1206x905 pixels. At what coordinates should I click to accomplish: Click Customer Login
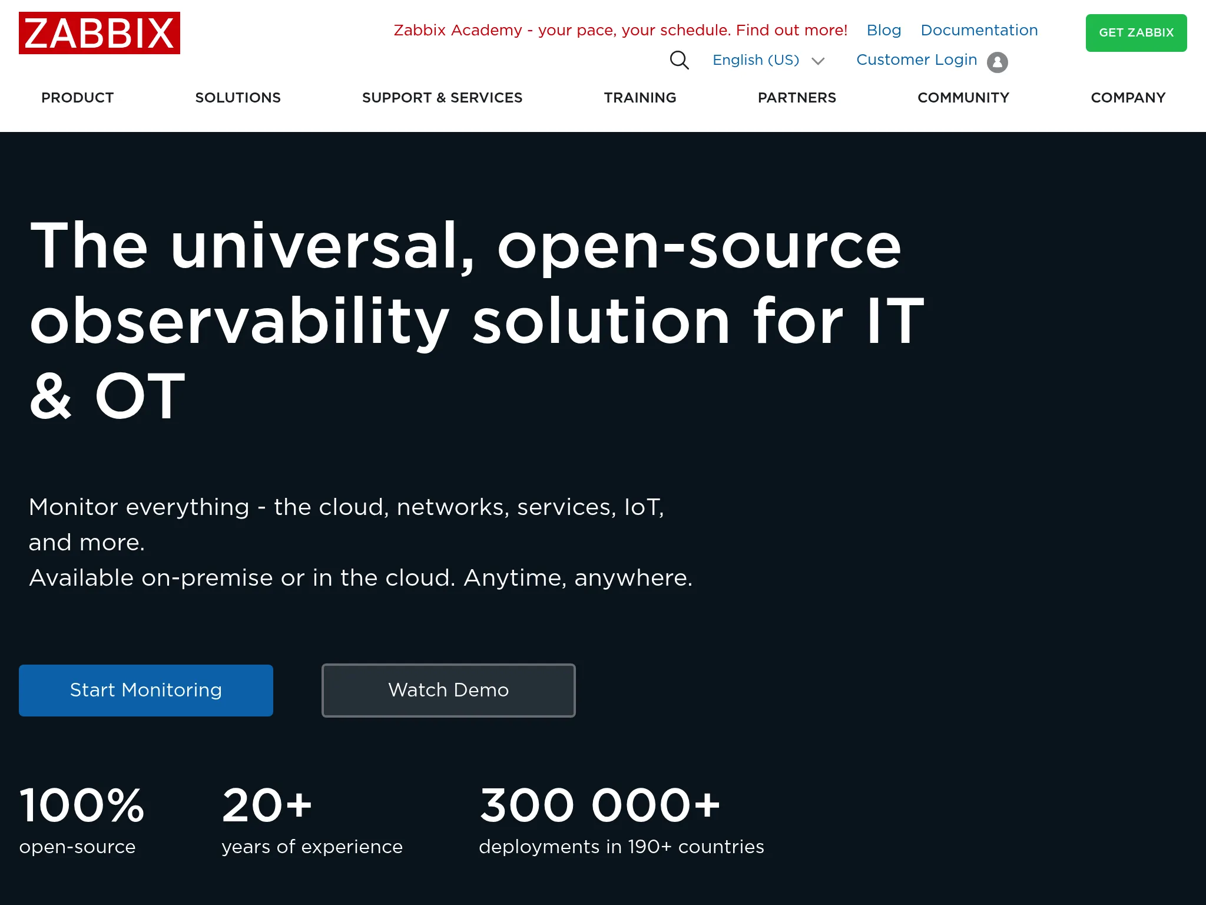(x=916, y=60)
